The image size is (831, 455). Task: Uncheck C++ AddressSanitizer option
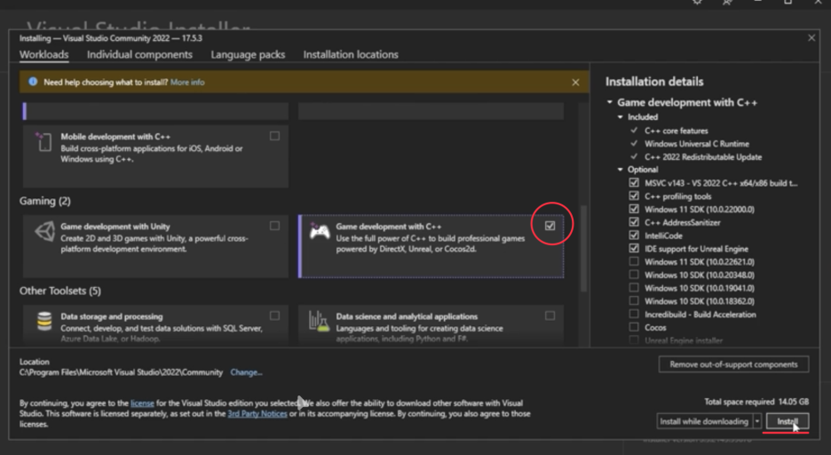pyautogui.click(x=634, y=222)
